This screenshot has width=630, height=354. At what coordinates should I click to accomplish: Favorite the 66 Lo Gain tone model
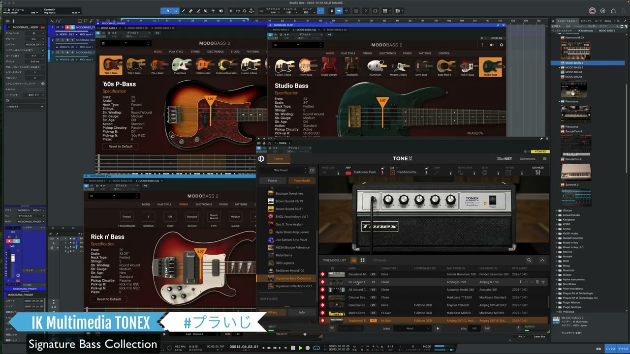[543, 282]
